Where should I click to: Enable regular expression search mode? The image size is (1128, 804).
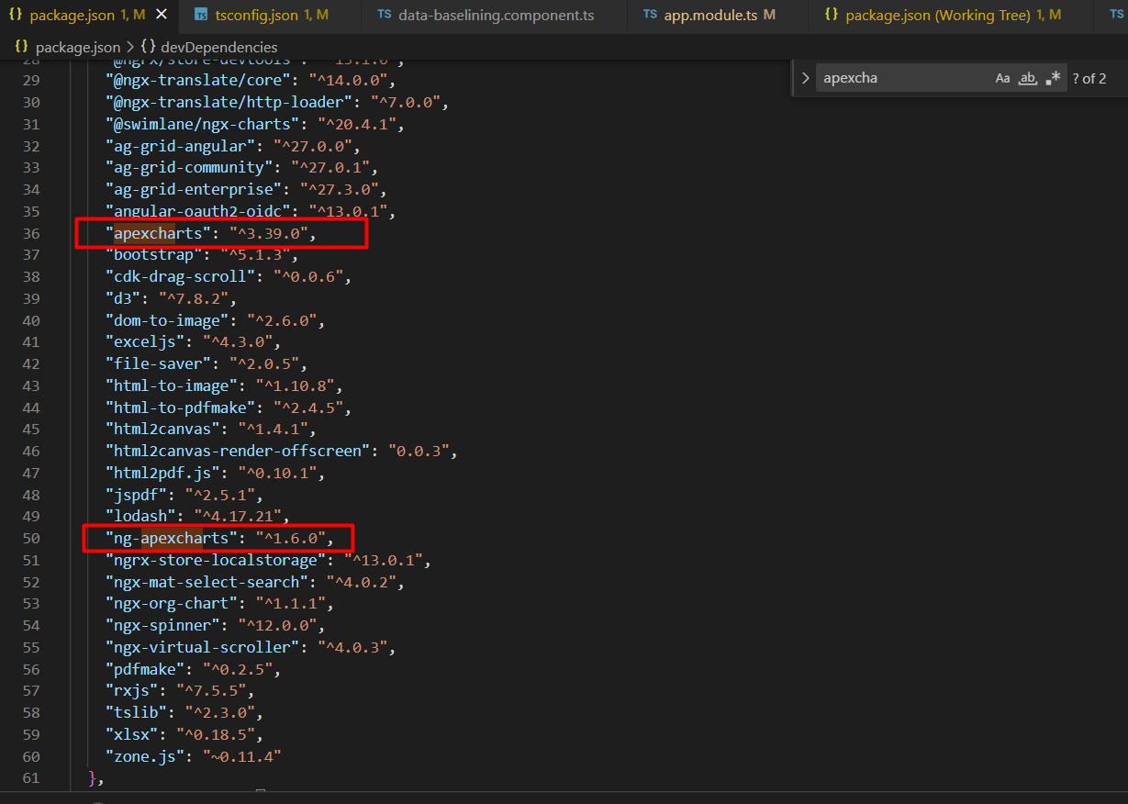click(x=1052, y=77)
